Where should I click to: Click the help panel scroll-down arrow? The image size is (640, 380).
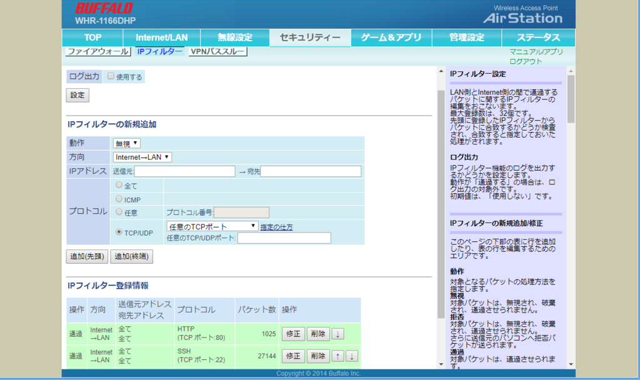pos(571,364)
